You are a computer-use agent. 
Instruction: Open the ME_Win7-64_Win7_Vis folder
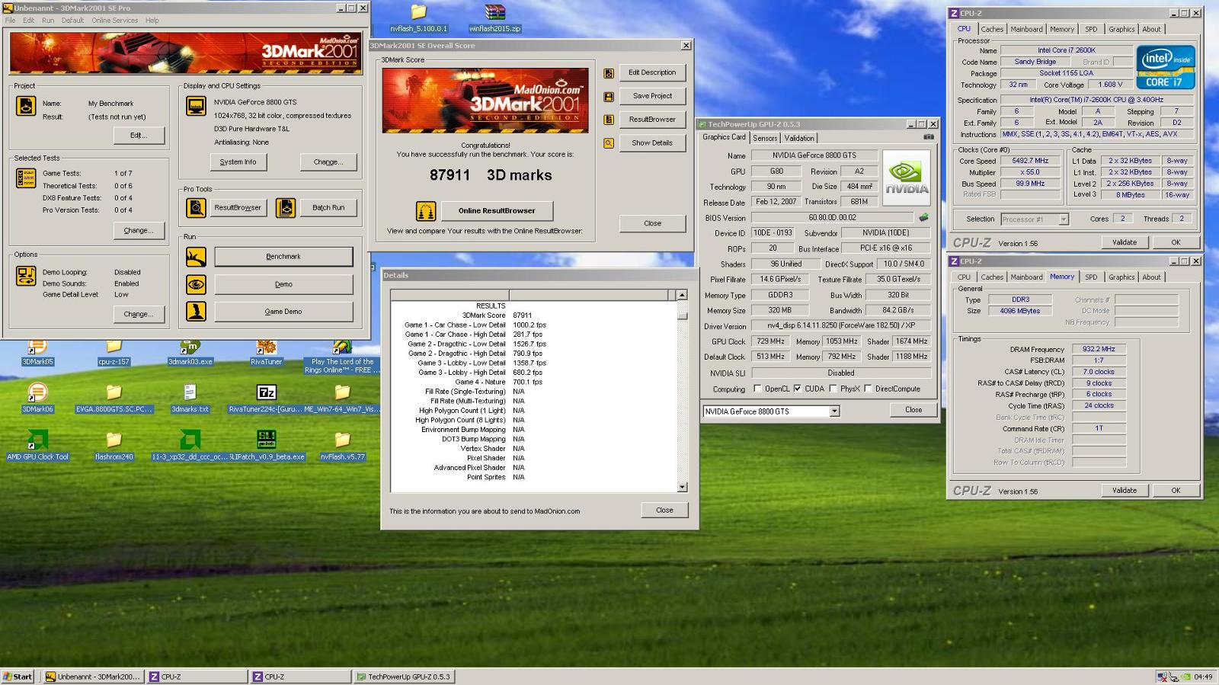[x=342, y=399]
